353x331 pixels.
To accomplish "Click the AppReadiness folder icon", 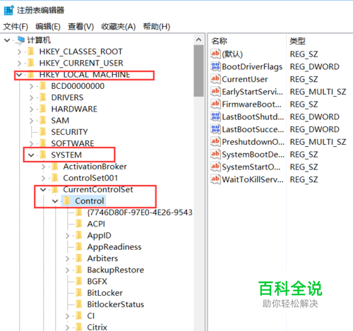I will (x=79, y=247).
